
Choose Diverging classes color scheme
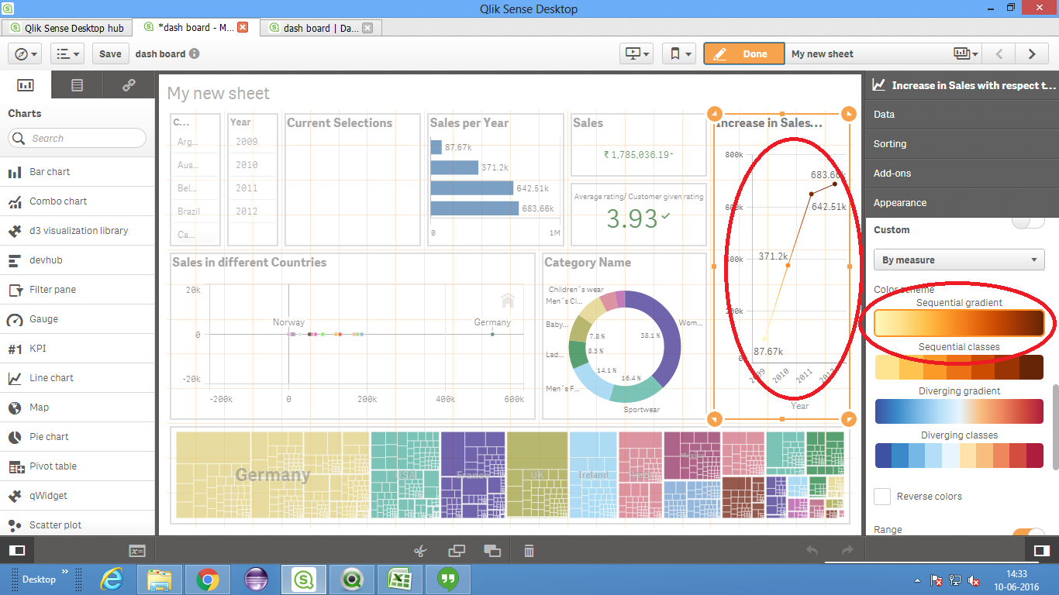pos(959,456)
